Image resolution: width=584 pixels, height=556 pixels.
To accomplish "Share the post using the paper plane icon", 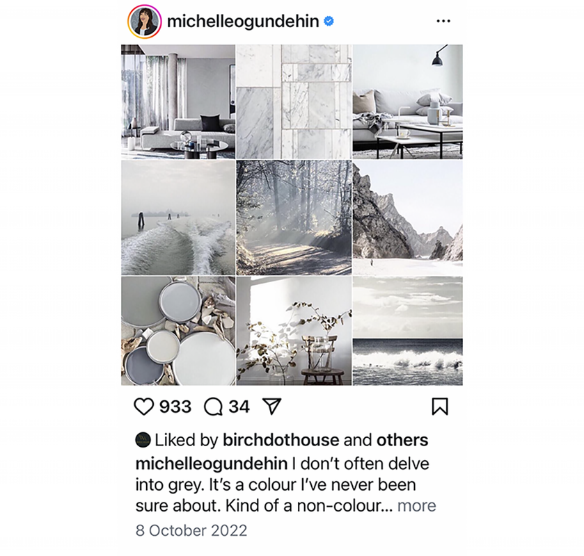I will [272, 406].
